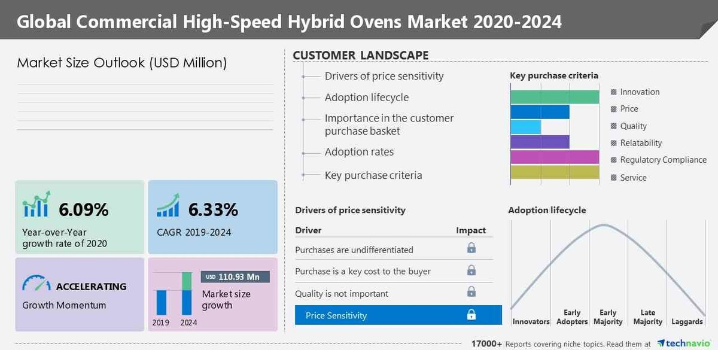The image size is (718, 350).
Task: Click the Quality is not important driver text
Action: pyautogui.click(x=342, y=294)
